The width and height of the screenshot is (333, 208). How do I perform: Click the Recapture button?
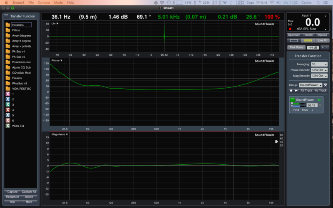[12, 197]
